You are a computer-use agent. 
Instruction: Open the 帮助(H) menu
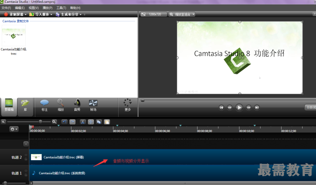[x=75, y=8]
